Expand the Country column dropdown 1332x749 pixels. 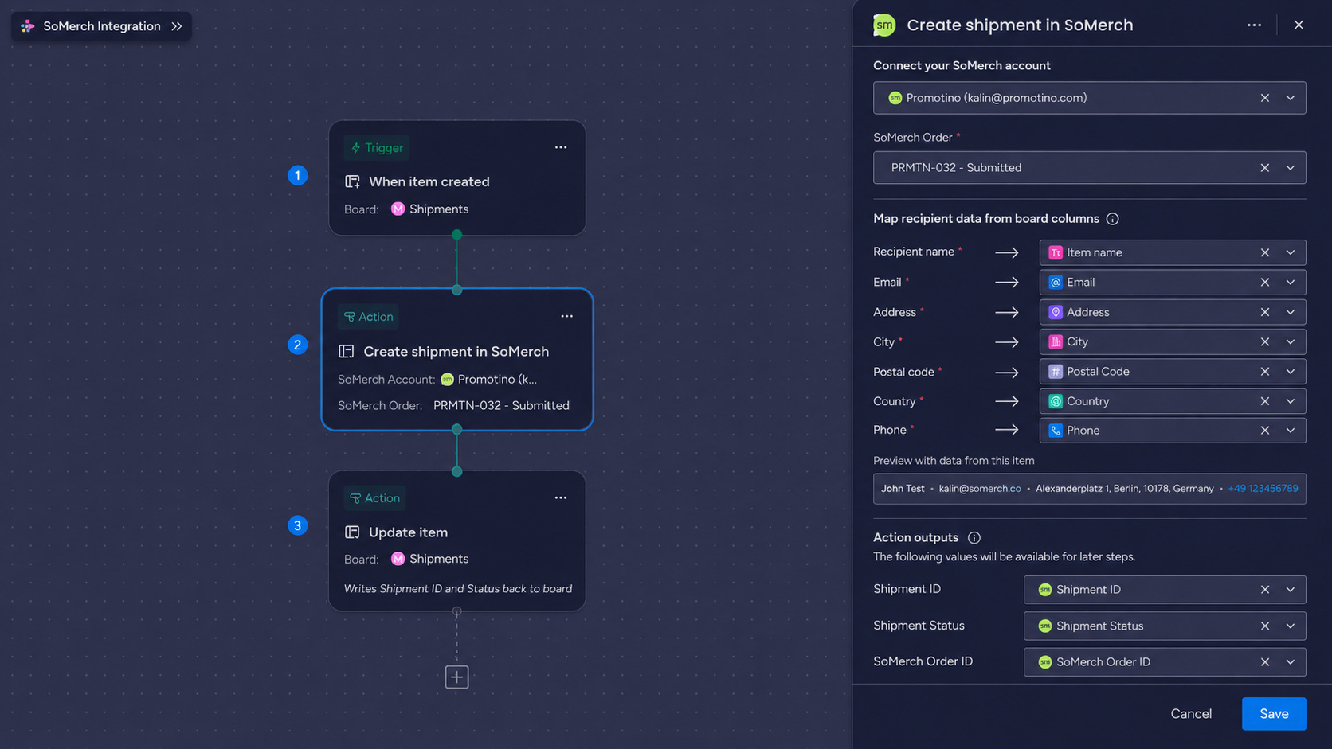pos(1291,401)
